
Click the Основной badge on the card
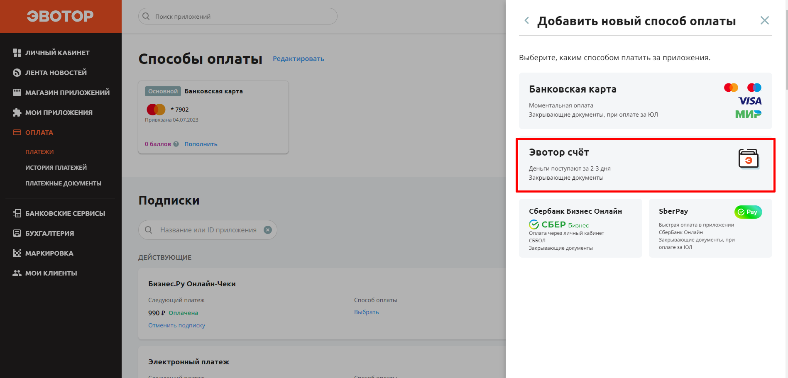point(163,91)
